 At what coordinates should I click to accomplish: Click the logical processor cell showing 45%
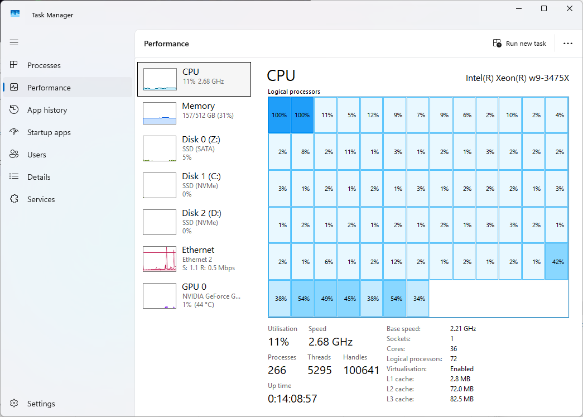point(349,298)
